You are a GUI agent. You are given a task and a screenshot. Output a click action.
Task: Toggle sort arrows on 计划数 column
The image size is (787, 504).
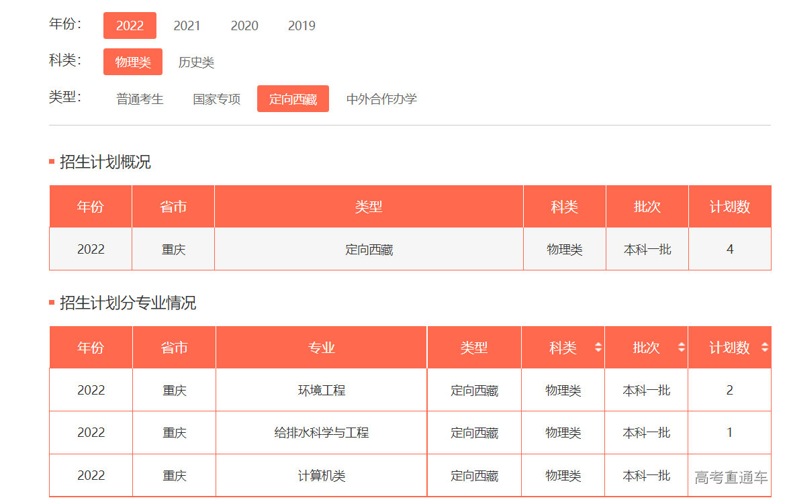tap(764, 348)
